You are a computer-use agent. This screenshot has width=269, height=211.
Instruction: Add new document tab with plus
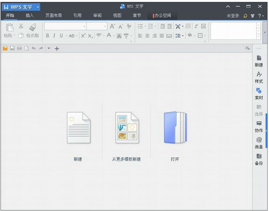coord(57,49)
